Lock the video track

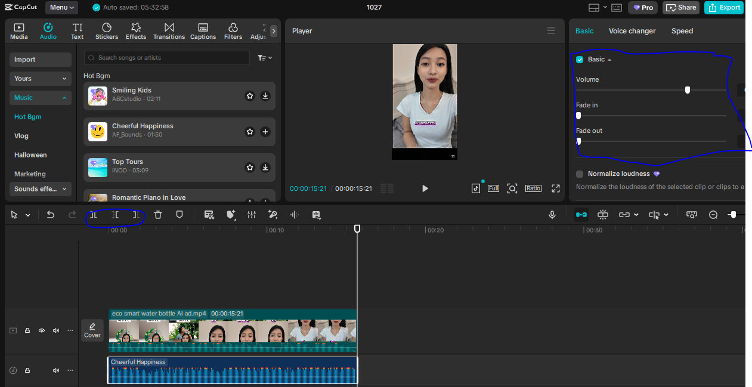[27, 330]
